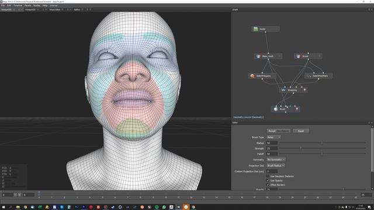Click the Wrapping node W icon
Viewport: 374px width, 210px height.
[x=283, y=90]
